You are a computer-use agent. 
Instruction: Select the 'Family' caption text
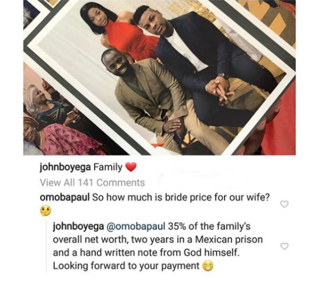(x=108, y=167)
